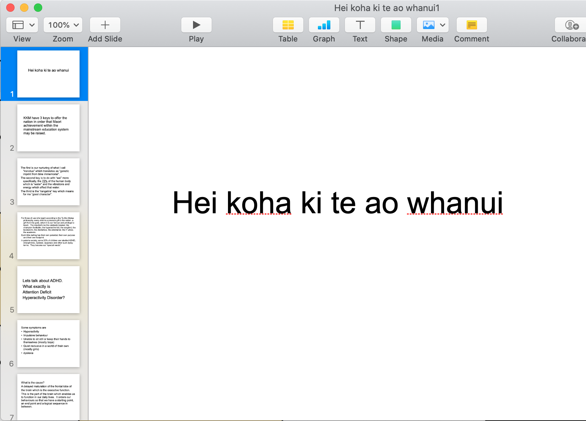The image size is (586, 421).
Task: Select slide 2 thumbnail about KKM keys
Action: (x=48, y=128)
